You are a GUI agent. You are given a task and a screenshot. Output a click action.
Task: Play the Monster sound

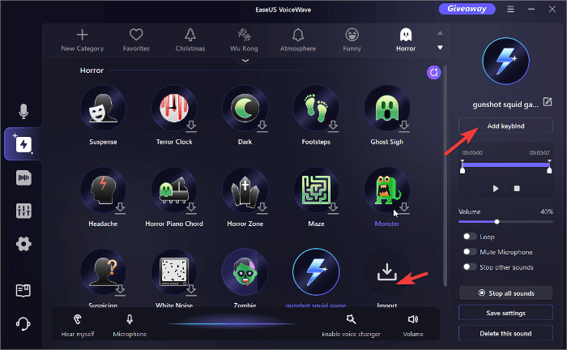pyautogui.click(x=387, y=190)
